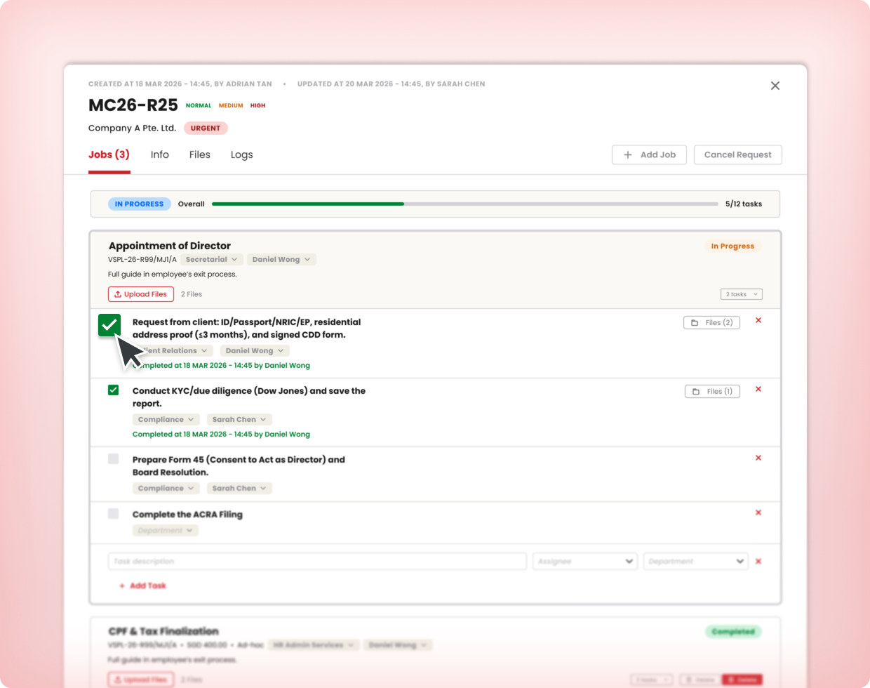Remove the 'Complete the ACRA Filing' task
Image resolution: width=870 pixels, height=688 pixels.
coord(758,512)
